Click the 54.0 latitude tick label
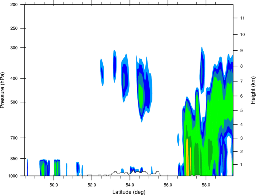 (130, 185)
